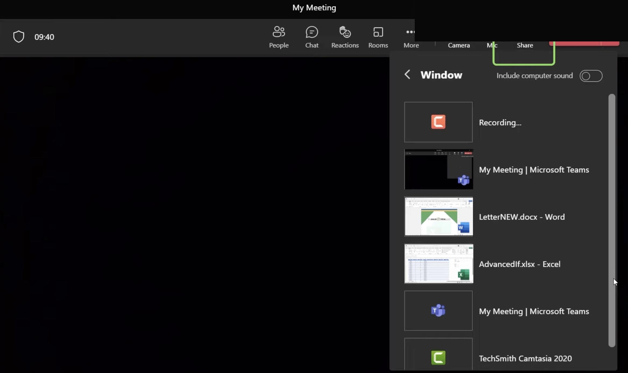The height and width of the screenshot is (373, 628).
Task: Select the Recording... window thumbnail
Action: (x=438, y=122)
